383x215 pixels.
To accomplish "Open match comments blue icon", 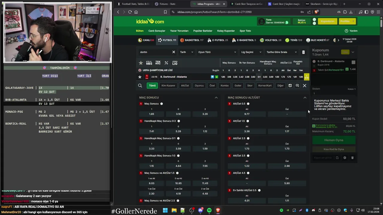I will coord(212,77).
